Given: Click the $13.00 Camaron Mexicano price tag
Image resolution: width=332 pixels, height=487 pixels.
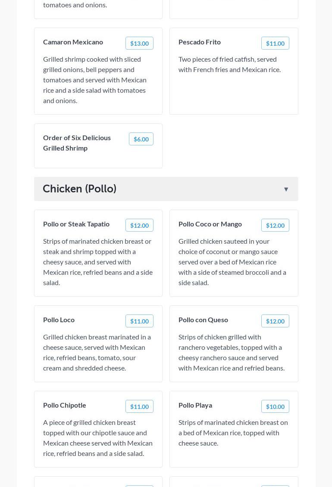Looking at the screenshot, I should tap(139, 43).
